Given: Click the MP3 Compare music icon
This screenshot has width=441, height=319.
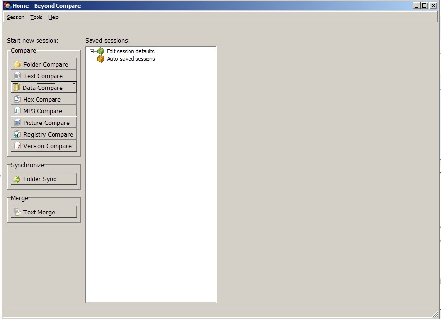Looking at the screenshot, I should [18, 111].
